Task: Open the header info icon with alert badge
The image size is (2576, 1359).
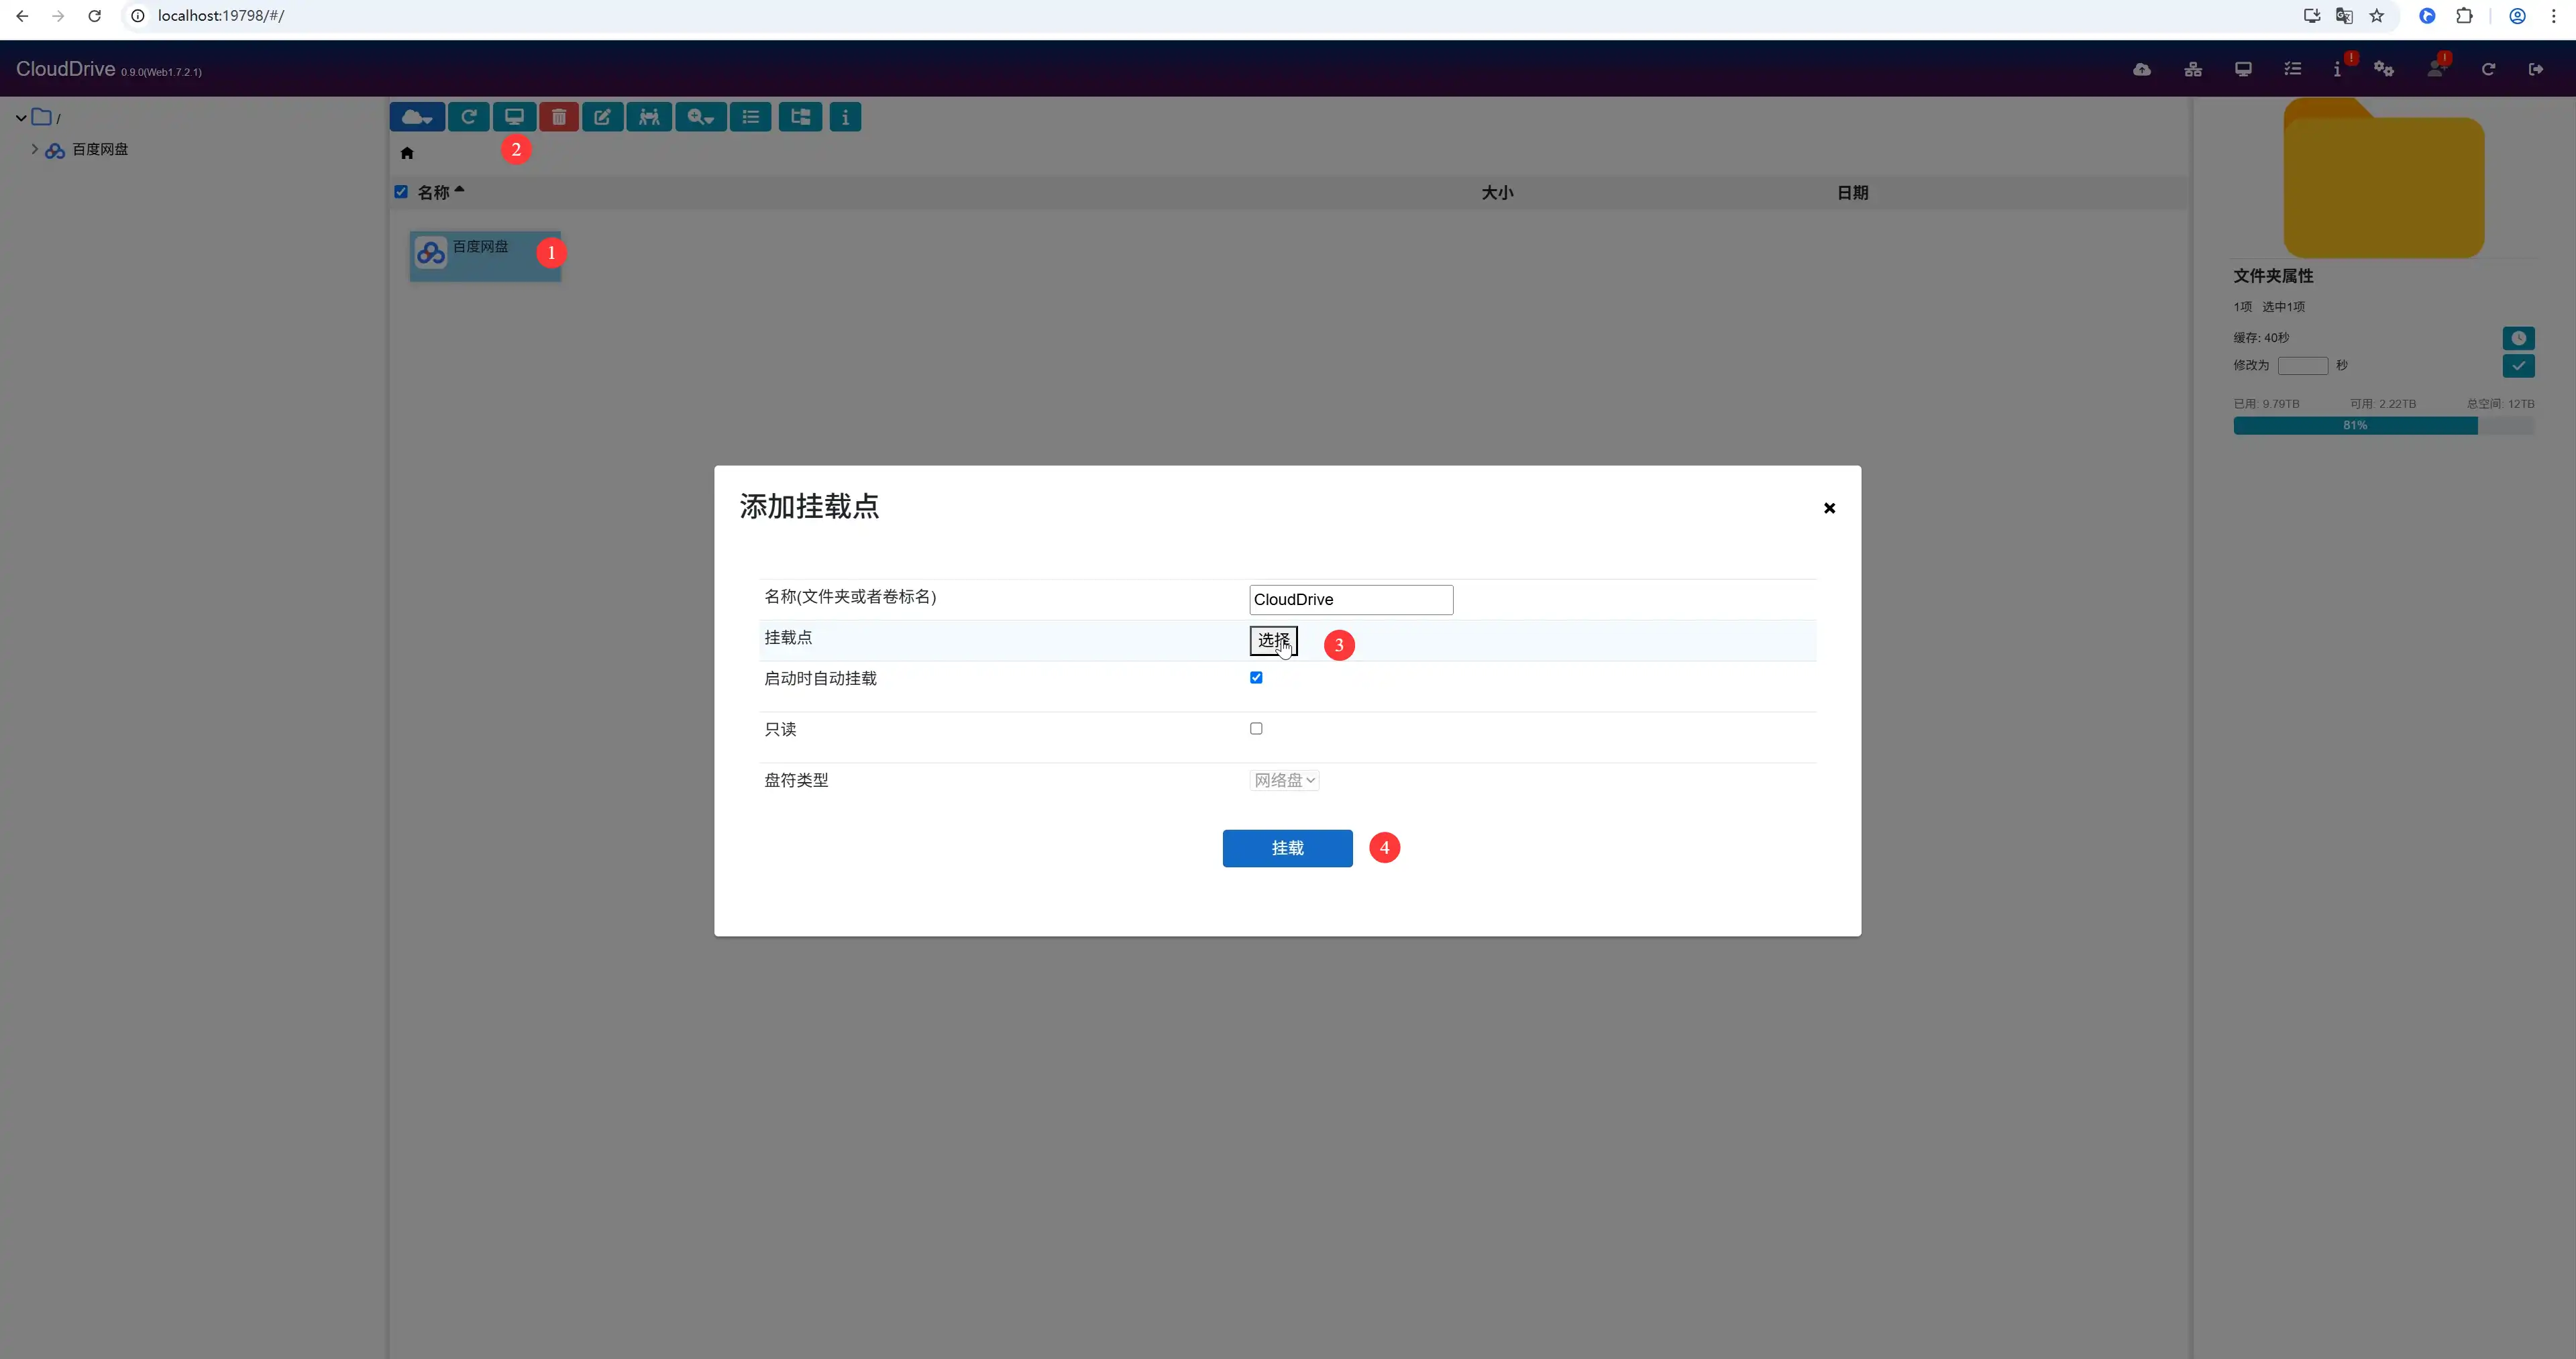Action: coord(2338,69)
